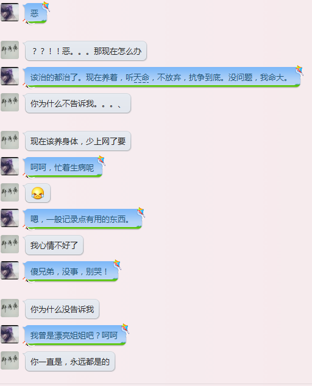This screenshot has height=386, width=312.
Task: Click the underlined word '天命' in the blue bubble
Action: click(141, 78)
